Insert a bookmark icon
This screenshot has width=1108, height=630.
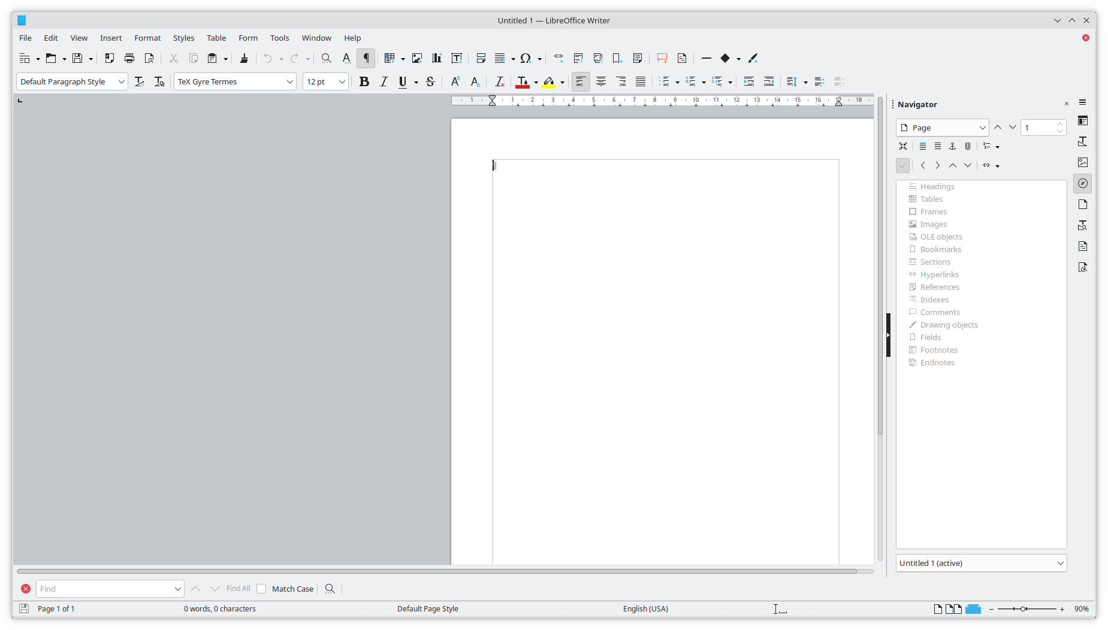pyautogui.click(x=617, y=58)
